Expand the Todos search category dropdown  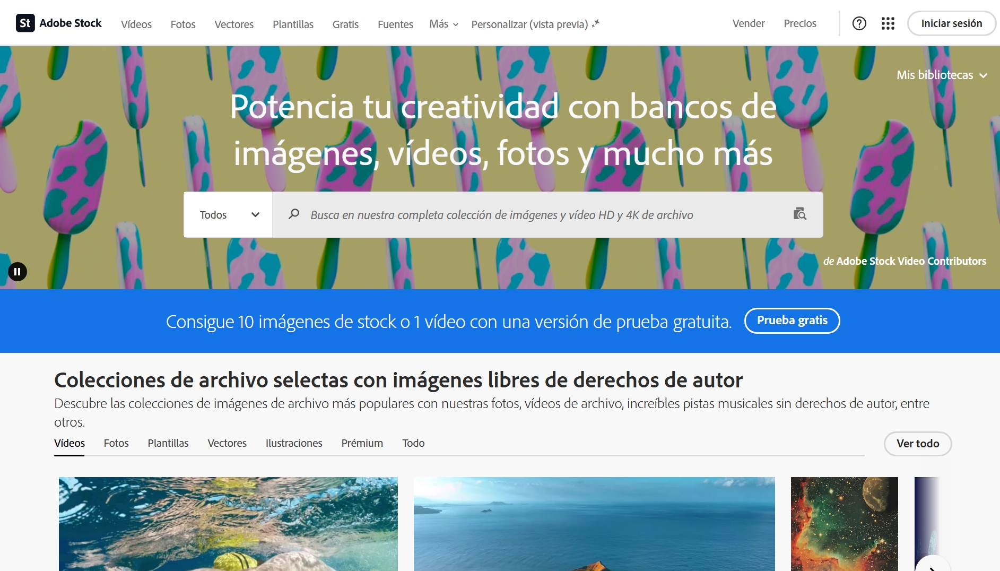[x=228, y=215]
